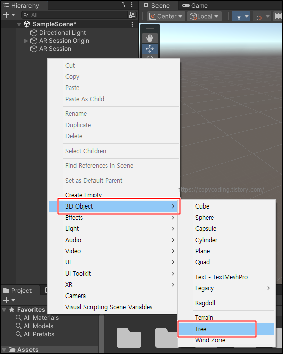This screenshot has height=354, width=283.
Task: Open the Center pivot dropdown
Action: pos(166,16)
